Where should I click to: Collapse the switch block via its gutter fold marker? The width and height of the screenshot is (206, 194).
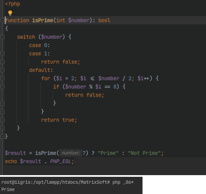click(x=2, y=37)
